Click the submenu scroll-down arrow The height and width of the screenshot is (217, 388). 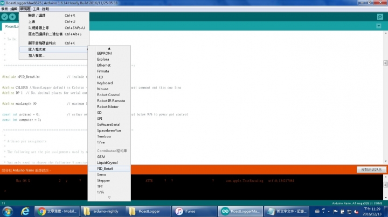(109, 198)
